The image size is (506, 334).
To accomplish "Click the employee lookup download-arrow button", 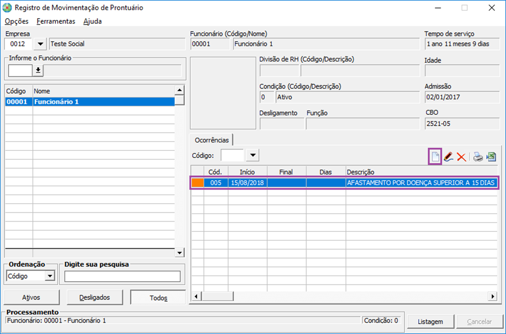I will pyautogui.click(x=38, y=70).
